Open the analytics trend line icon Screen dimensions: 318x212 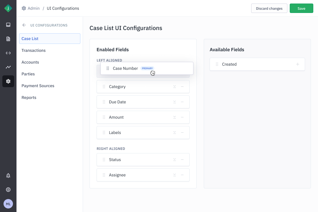click(x=8, y=67)
